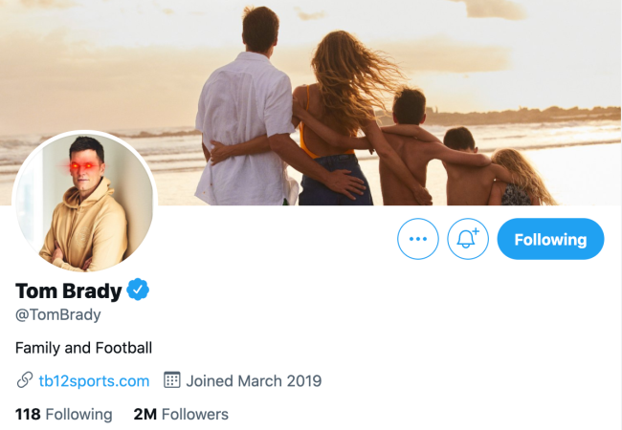This screenshot has width=622, height=430.
Task: Click the Joined March 2019 text
Action: pos(254,380)
